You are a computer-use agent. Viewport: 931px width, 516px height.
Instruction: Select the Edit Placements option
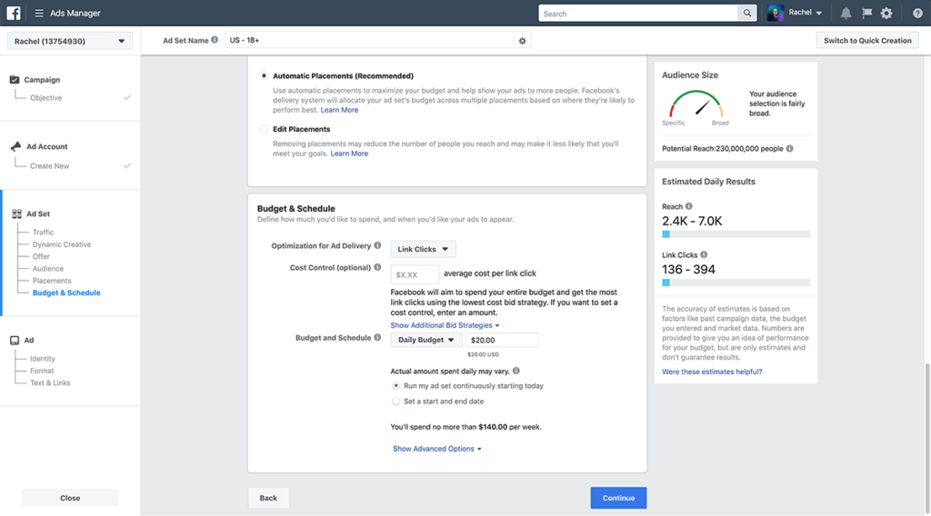pyautogui.click(x=265, y=129)
